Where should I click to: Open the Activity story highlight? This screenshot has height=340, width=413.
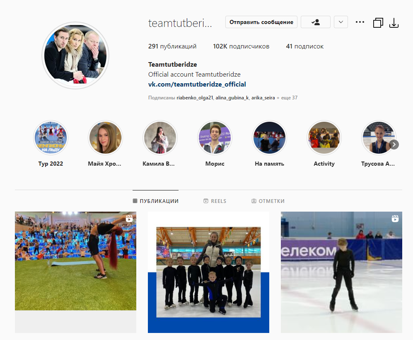click(324, 138)
